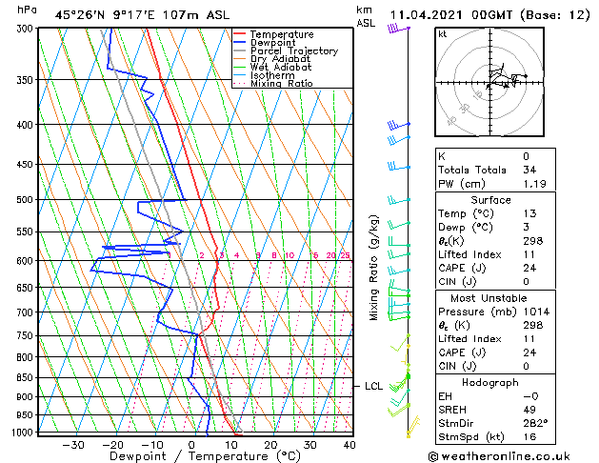Select the hPa axis unit label

point(27,10)
